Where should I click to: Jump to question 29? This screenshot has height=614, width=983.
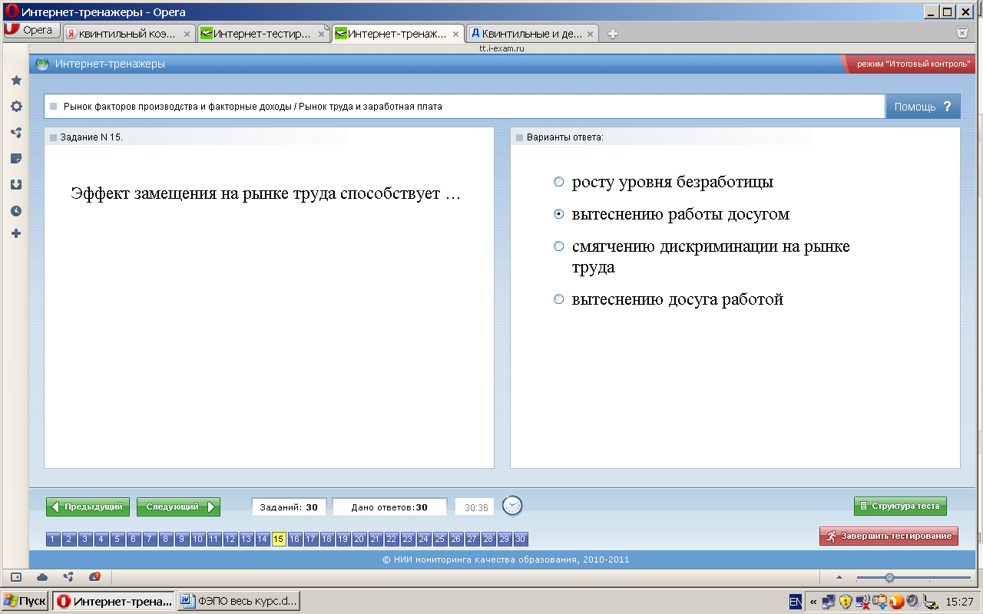(504, 540)
